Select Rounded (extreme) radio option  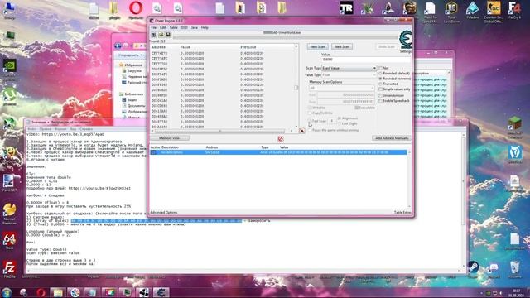click(x=381, y=79)
